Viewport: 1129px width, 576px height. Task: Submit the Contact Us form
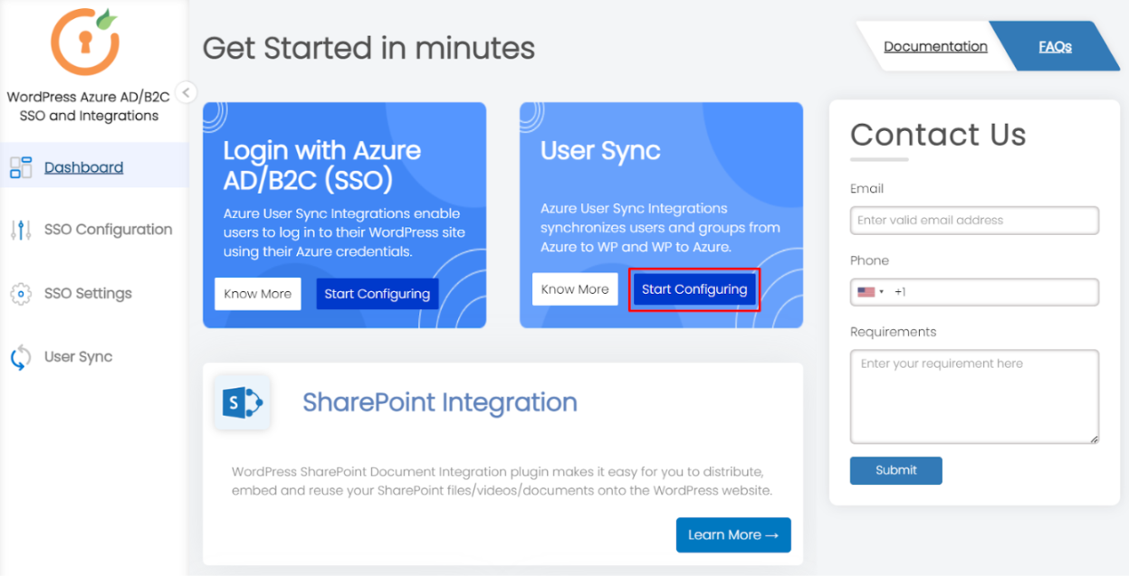(895, 470)
